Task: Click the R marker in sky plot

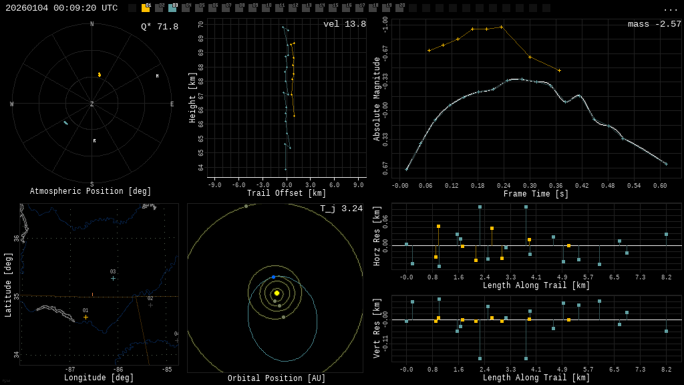Action: tap(94, 141)
